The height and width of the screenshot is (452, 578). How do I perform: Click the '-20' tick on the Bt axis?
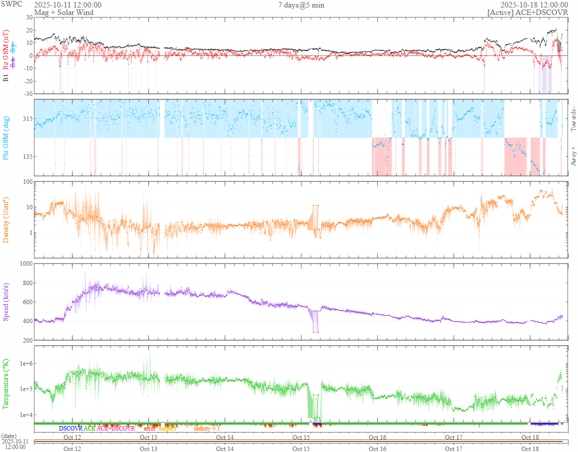(x=28, y=81)
